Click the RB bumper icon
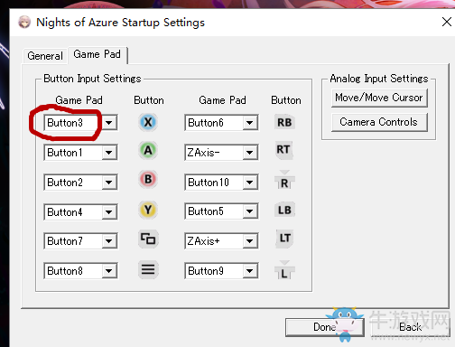455x347 pixels. pyautogui.click(x=284, y=122)
